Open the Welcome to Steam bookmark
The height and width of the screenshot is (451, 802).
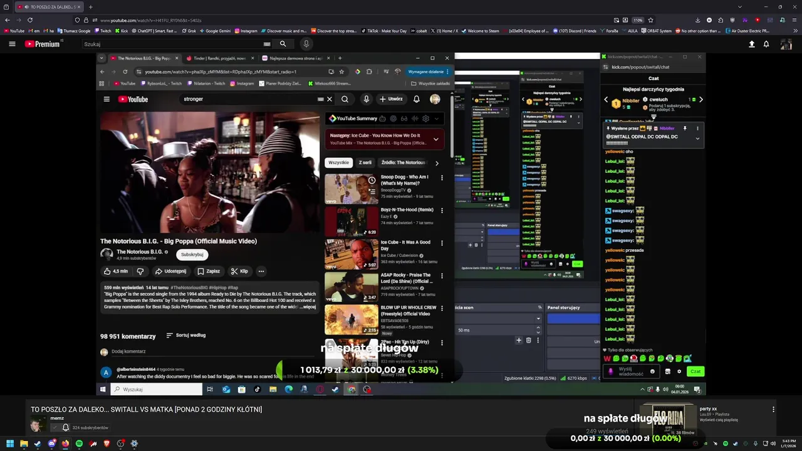(480, 31)
